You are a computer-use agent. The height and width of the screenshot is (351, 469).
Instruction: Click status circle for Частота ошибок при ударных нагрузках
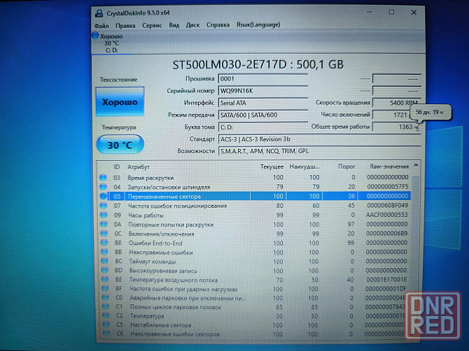coord(105,289)
